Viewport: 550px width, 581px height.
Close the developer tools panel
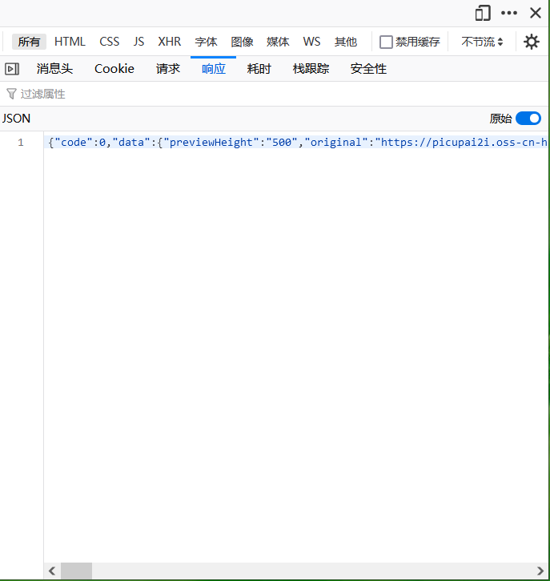coord(536,13)
